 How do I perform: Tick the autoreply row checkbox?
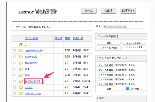pos(14,57)
